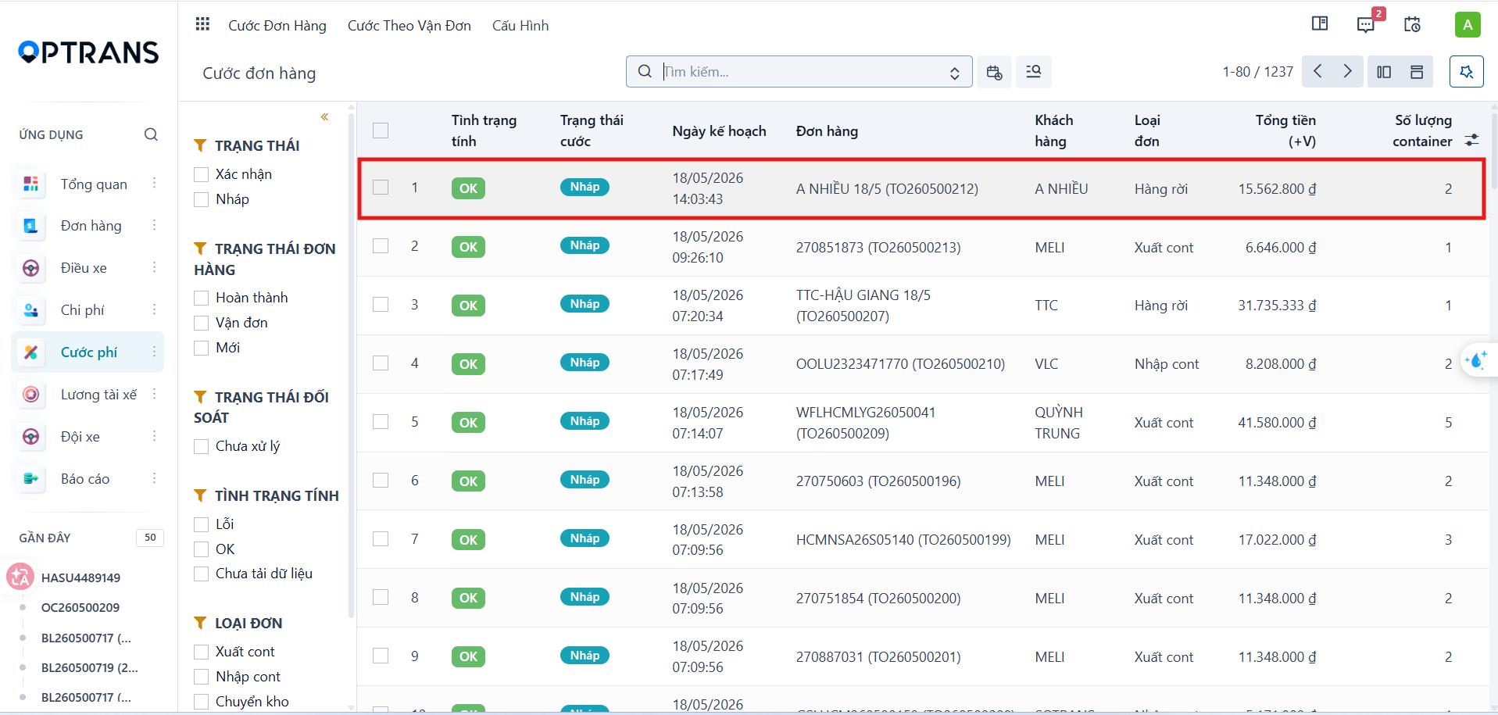1498x715 pixels.
Task: Open the three-dot menu beside Đội xe
Action: point(154,436)
